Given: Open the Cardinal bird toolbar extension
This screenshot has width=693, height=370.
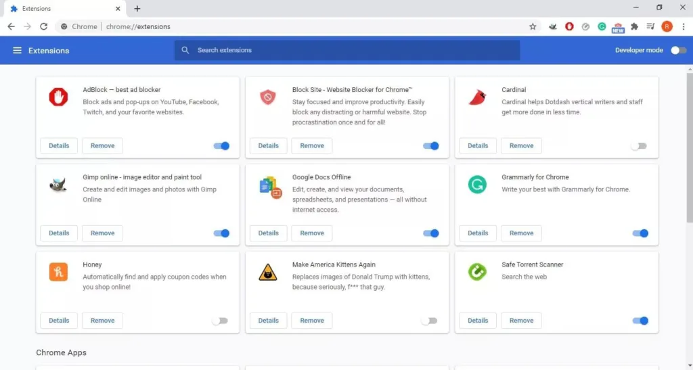Looking at the screenshot, I should coord(553,26).
